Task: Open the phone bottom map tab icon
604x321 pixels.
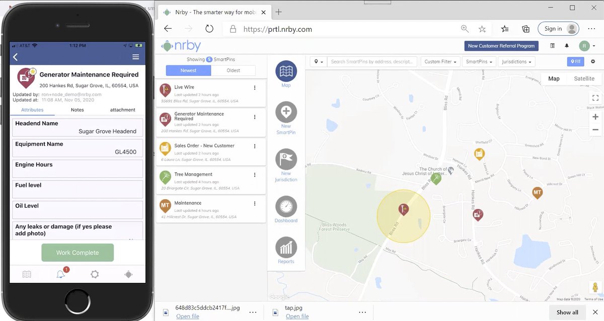Action: click(x=27, y=274)
